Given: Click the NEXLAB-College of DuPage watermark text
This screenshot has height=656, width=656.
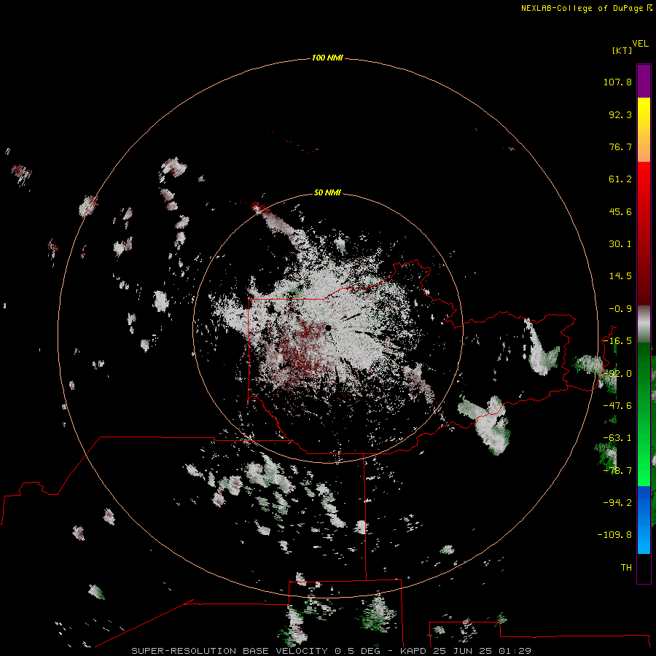Looking at the screenshot, I should pos(587,8).
